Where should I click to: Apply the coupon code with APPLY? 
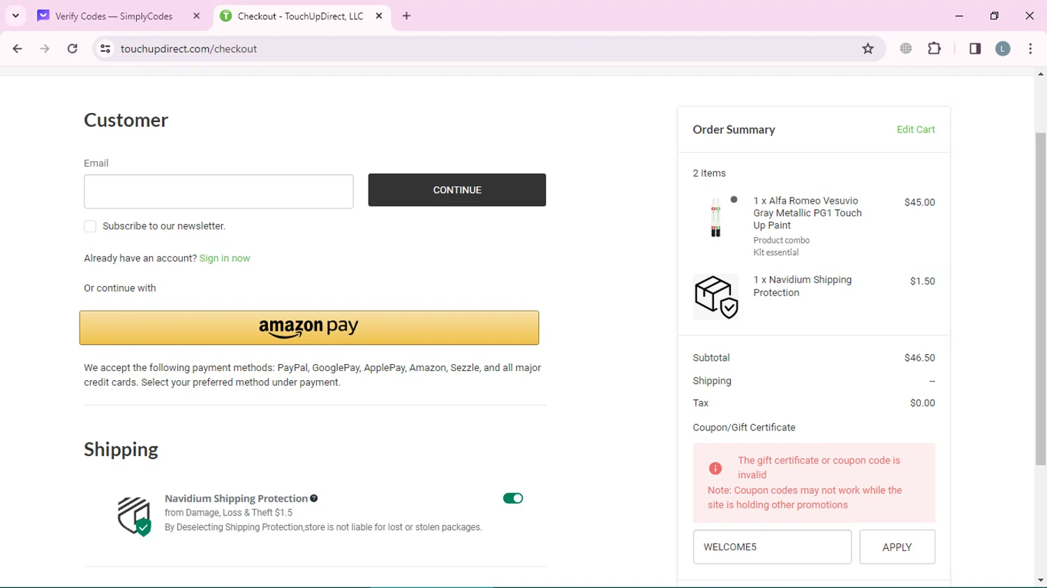pos(896,547)
